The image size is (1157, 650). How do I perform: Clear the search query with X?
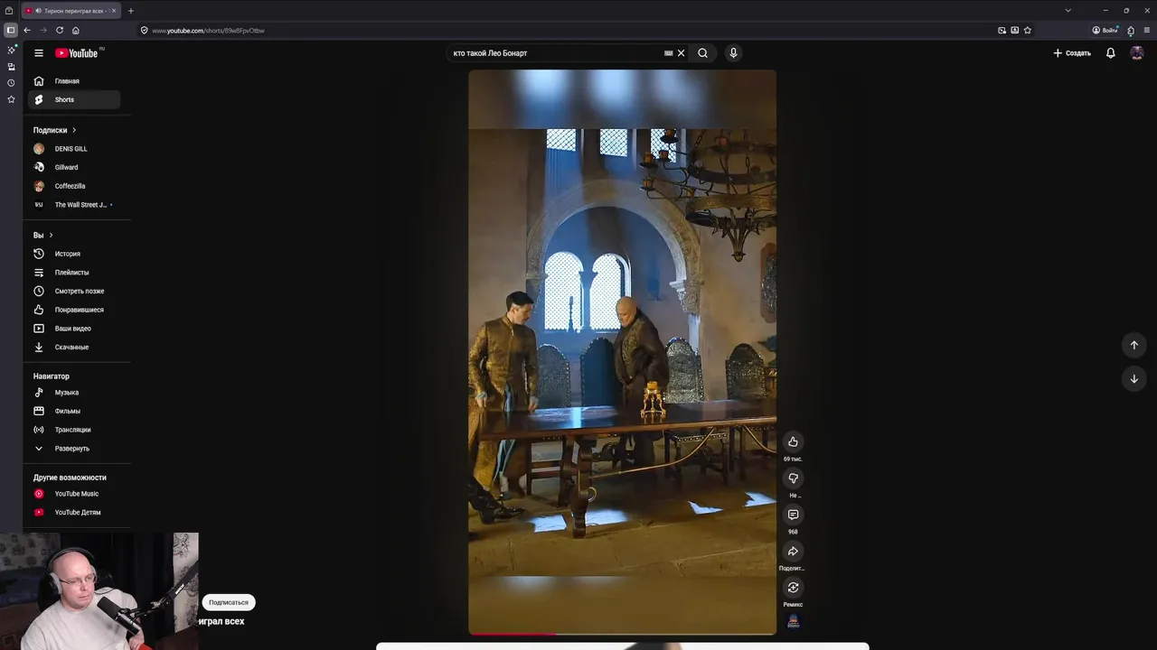[681, 53]
